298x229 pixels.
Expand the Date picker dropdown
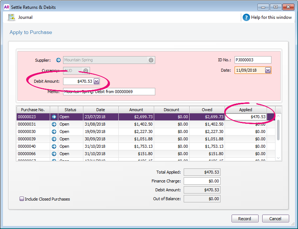click(268, 70)
